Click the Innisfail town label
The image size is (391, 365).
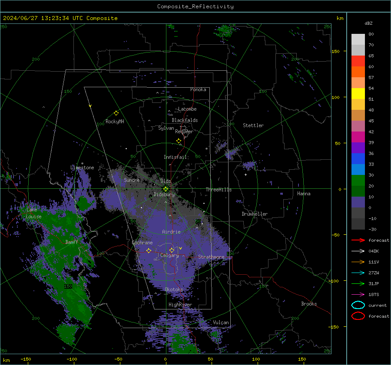pyautogui.click(x=175, y=157)
